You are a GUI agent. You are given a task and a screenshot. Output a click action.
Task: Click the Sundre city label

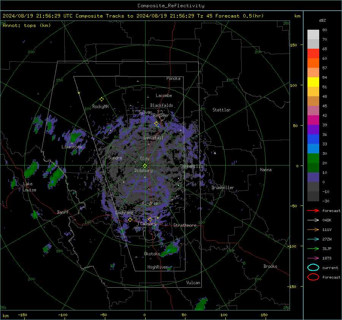click(x=115, y=158)
